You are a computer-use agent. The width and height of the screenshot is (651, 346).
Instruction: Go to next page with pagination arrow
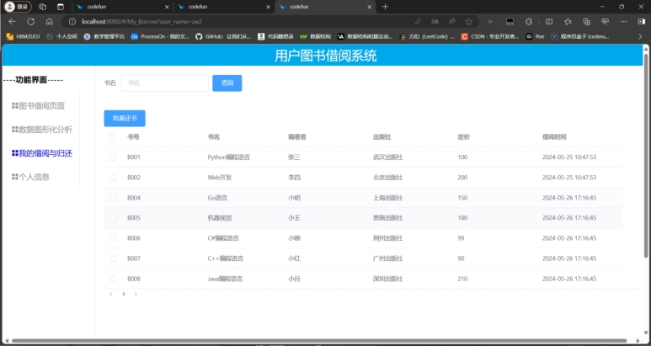pos(136,295)
